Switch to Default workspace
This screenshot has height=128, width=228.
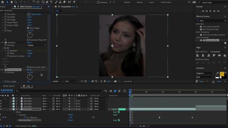127,2
